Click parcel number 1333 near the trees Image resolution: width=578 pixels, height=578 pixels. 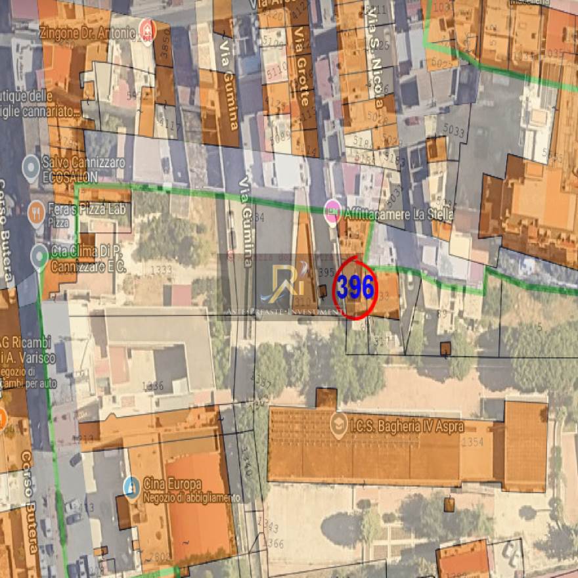[x=162, y=270]
